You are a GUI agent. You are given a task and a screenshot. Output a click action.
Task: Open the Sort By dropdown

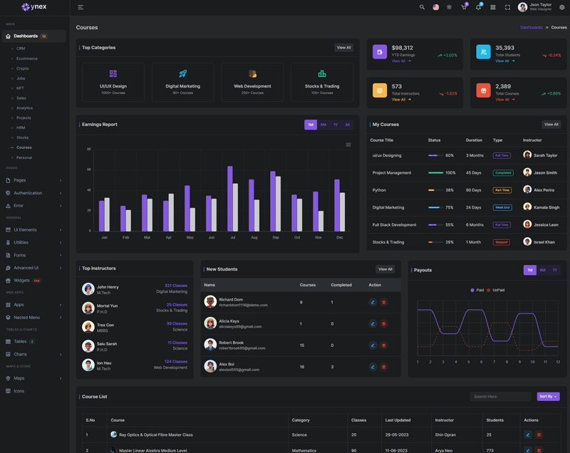pyautogui.click(x=548, y=396)
